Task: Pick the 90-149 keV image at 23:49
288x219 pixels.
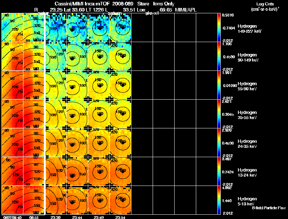Action: coord(99,56)
